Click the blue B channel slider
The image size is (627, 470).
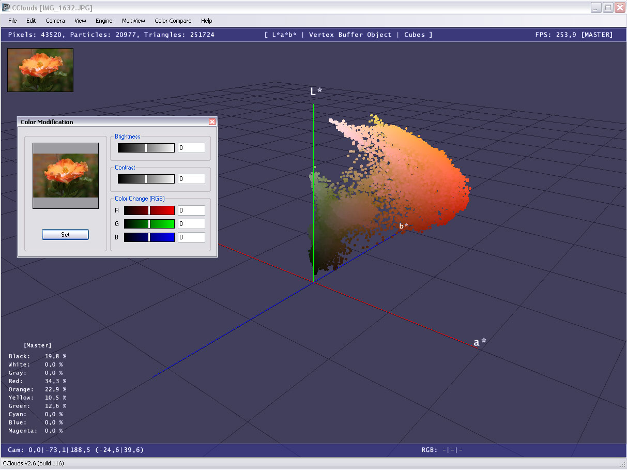[149, 237]
